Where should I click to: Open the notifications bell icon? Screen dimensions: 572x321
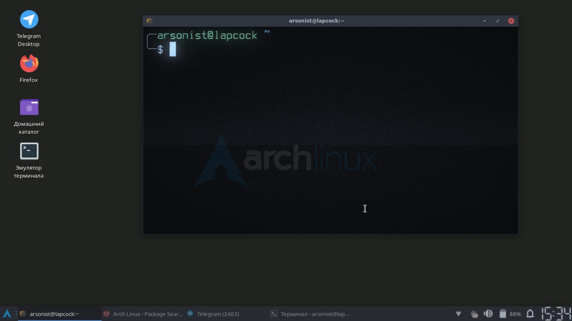click(530, 314)
